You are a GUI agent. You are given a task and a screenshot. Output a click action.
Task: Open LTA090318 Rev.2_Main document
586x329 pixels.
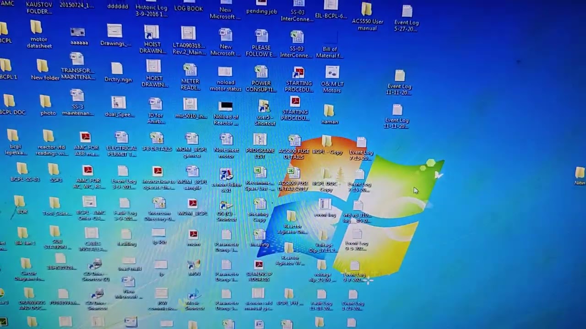coord(189,41)
